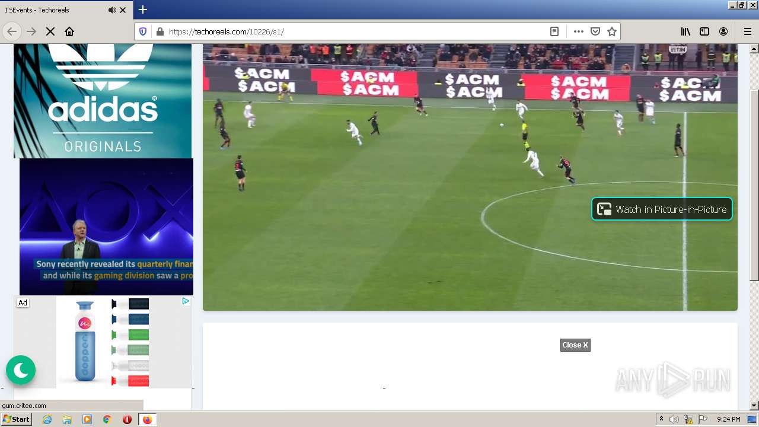Open the network tray icon
Screen dimensions: 759x427
(688, 419)
